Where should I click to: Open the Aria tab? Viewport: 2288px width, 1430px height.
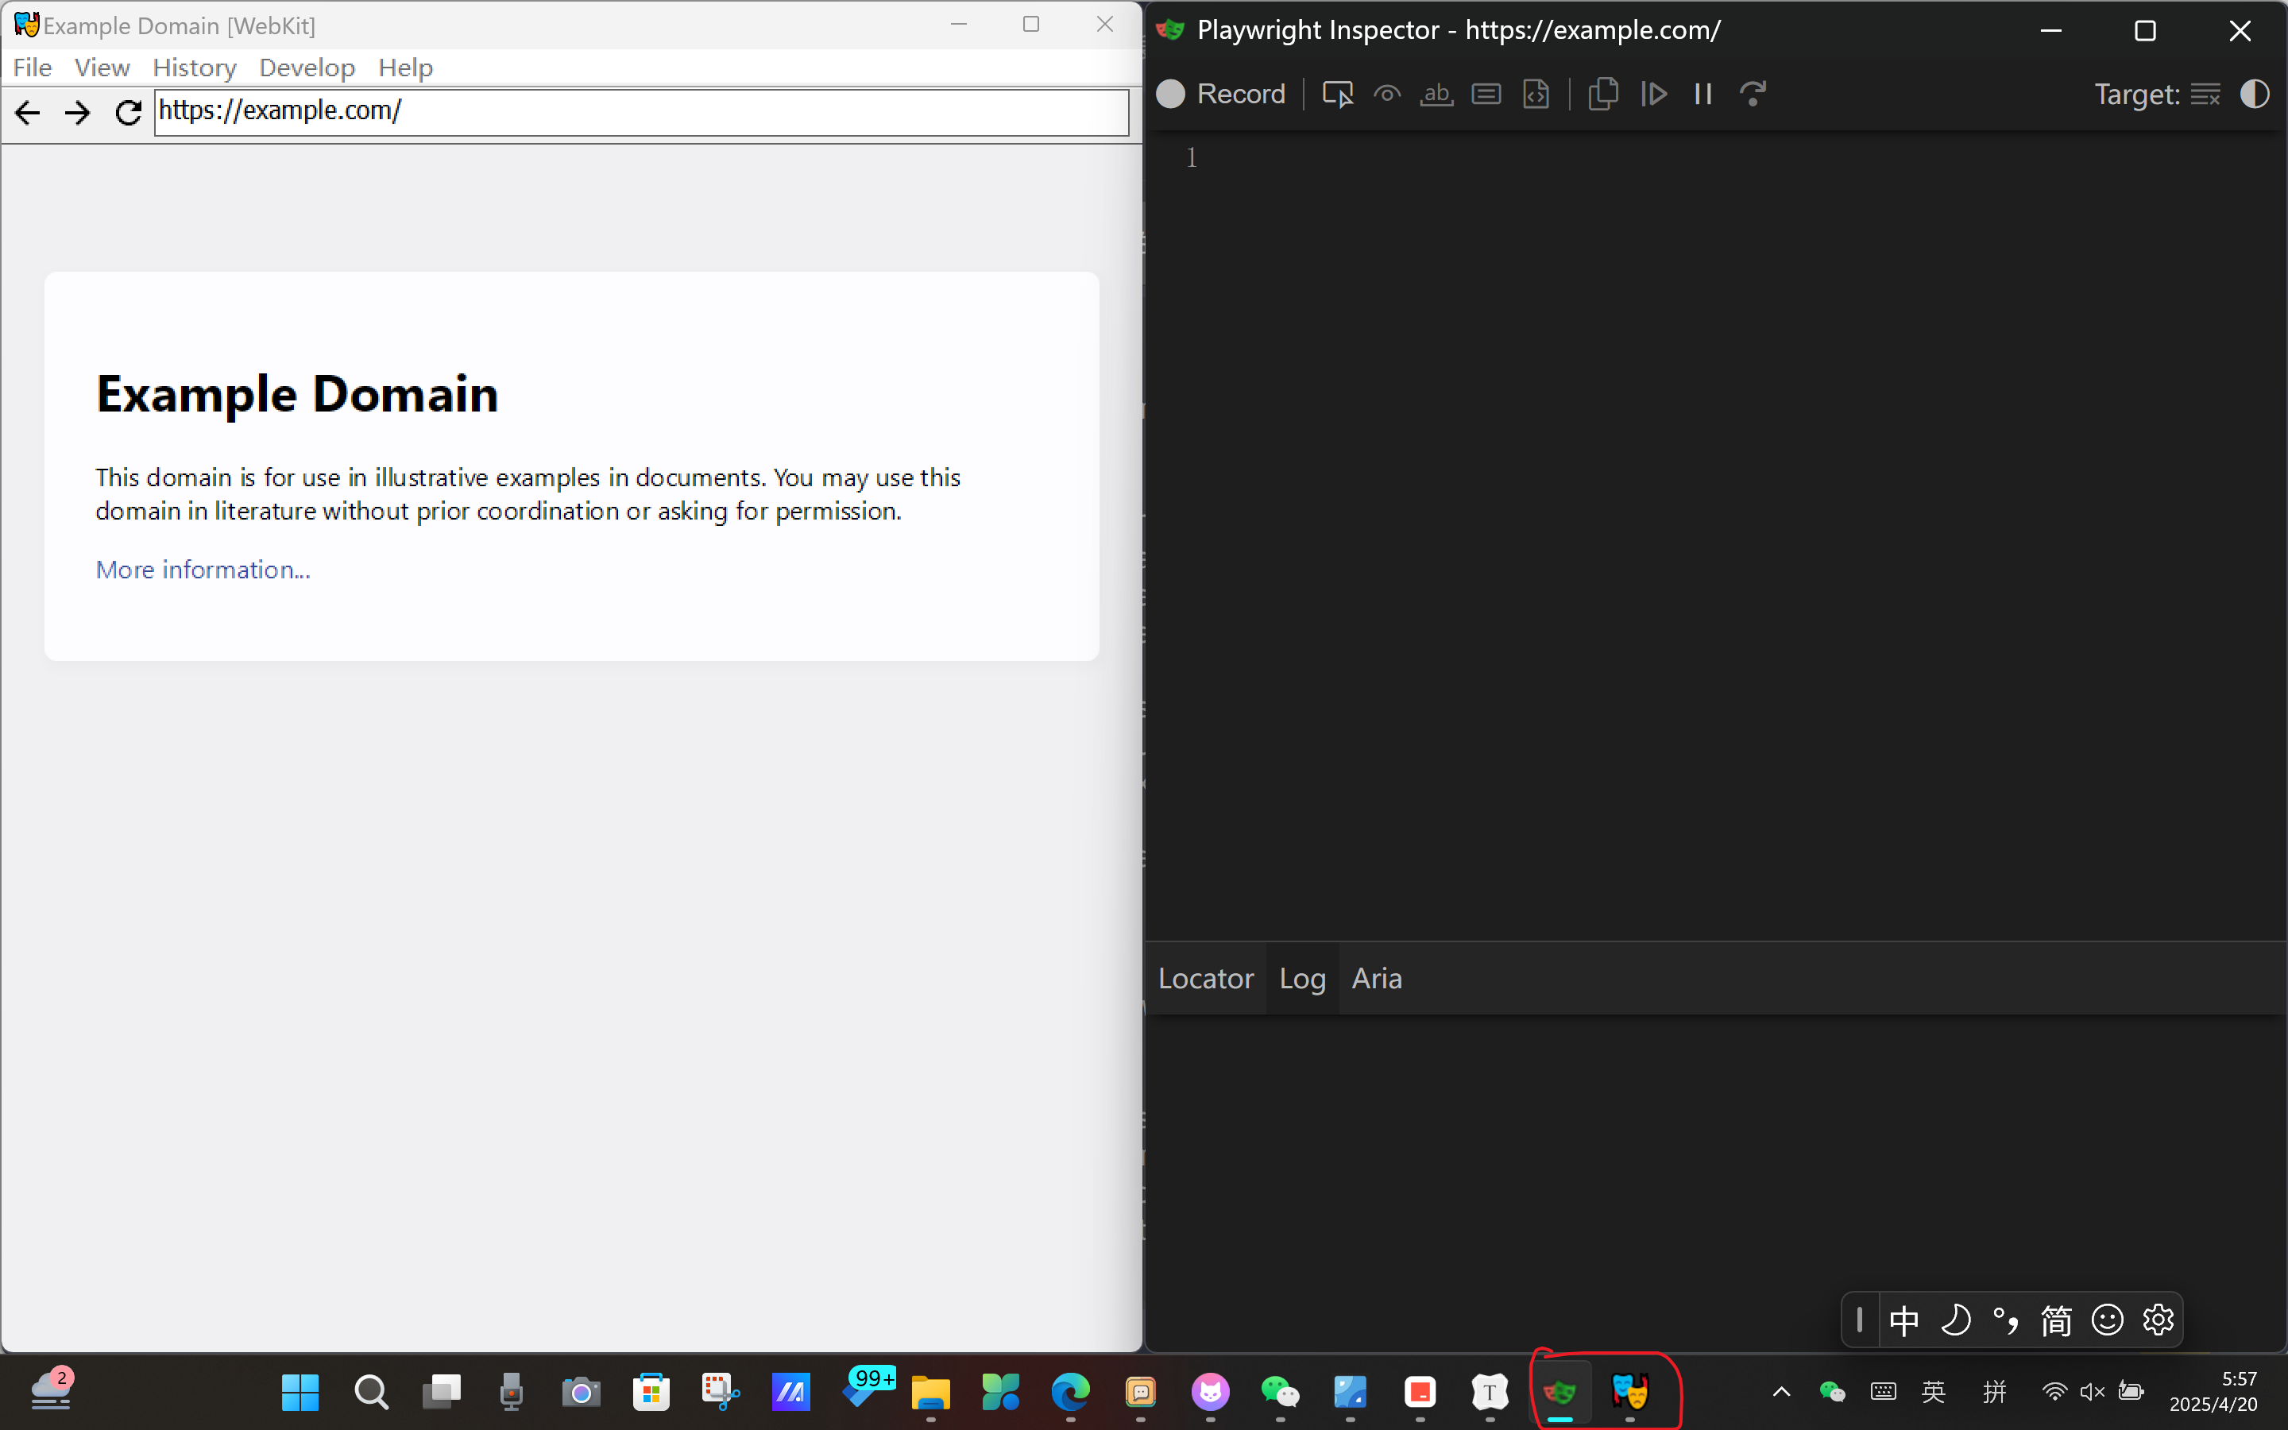[1377, 978]
